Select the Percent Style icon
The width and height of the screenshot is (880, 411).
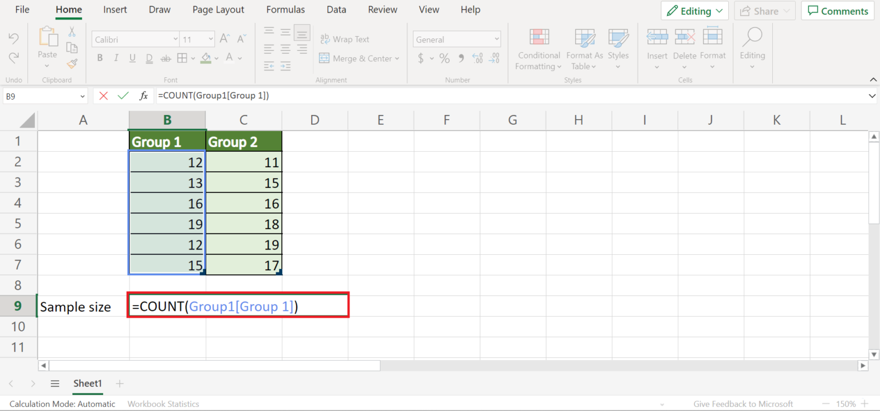pyautogui.click(x=445, y=58)
